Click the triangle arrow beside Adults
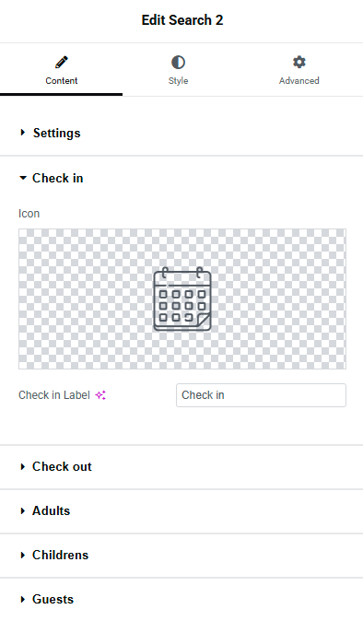363x621 pixels. coord(22,511)
